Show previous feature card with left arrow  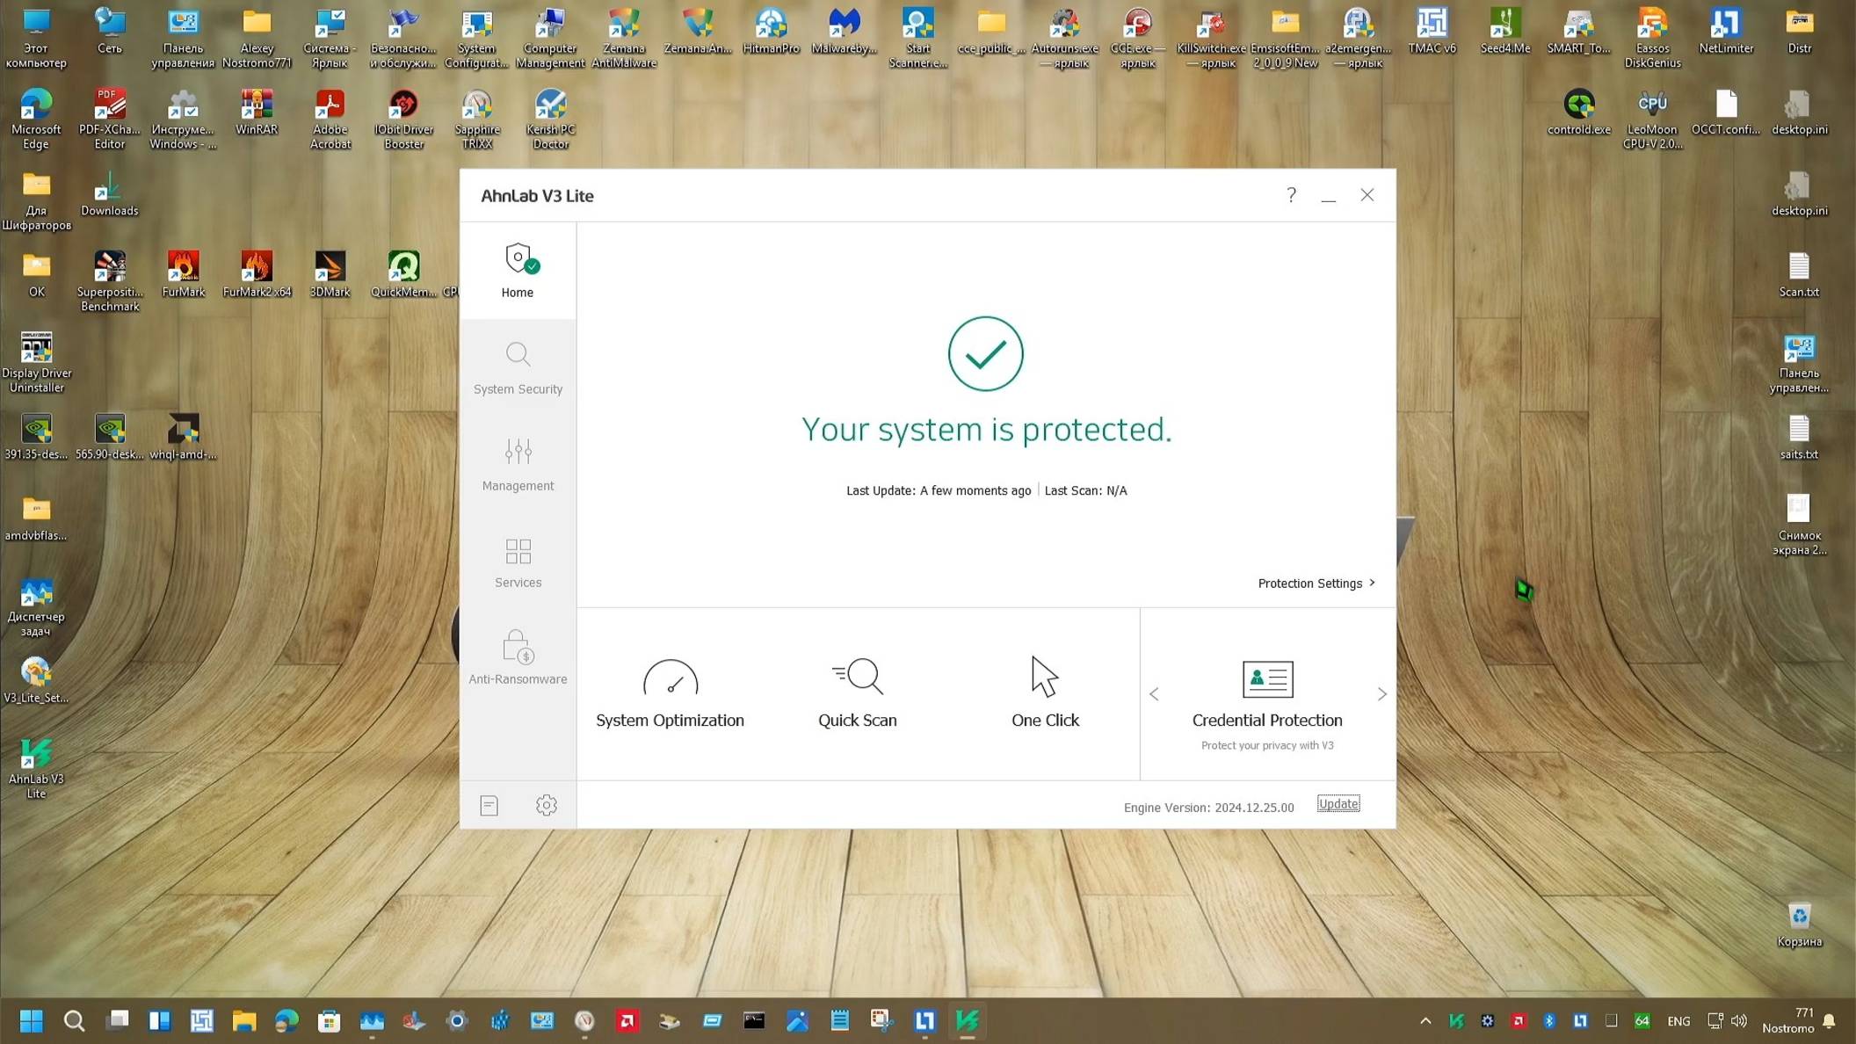(1154, 693)
